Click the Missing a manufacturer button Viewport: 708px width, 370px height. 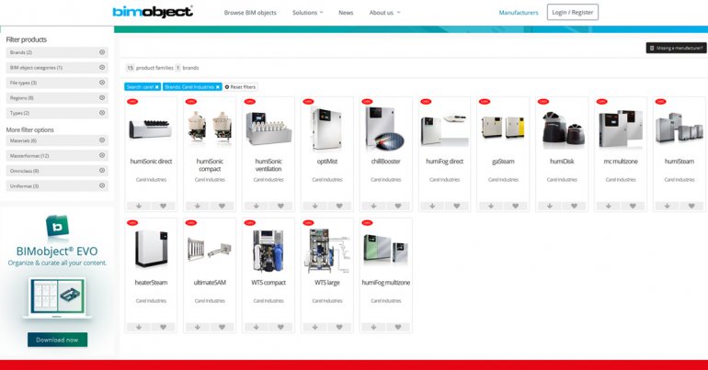(x=676, y=48)
